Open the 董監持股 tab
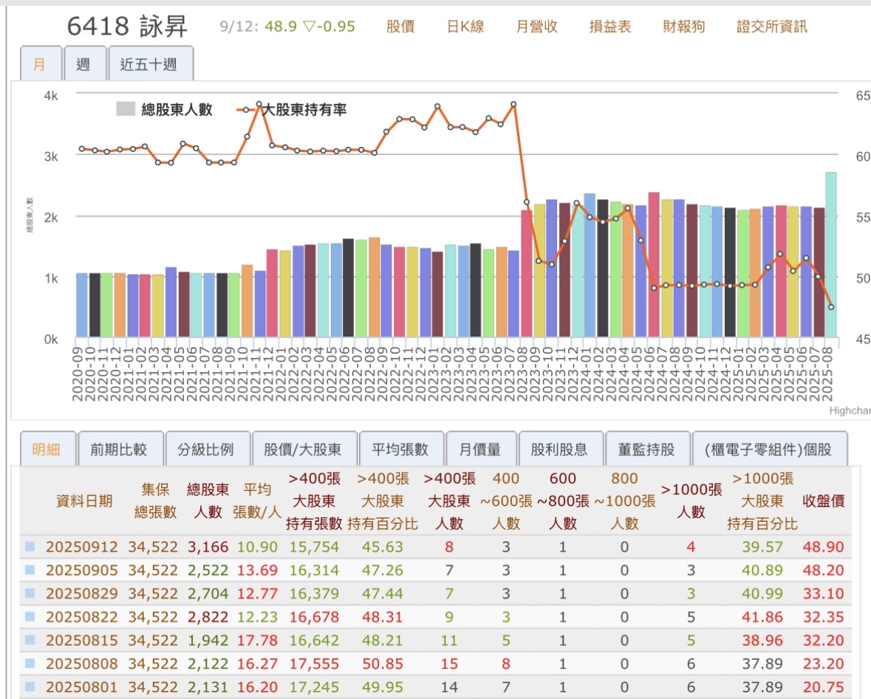The image size is (871, 699). [x=649, y=449]
